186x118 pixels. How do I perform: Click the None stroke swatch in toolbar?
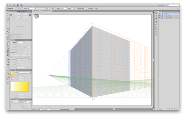tap(8, 78)
